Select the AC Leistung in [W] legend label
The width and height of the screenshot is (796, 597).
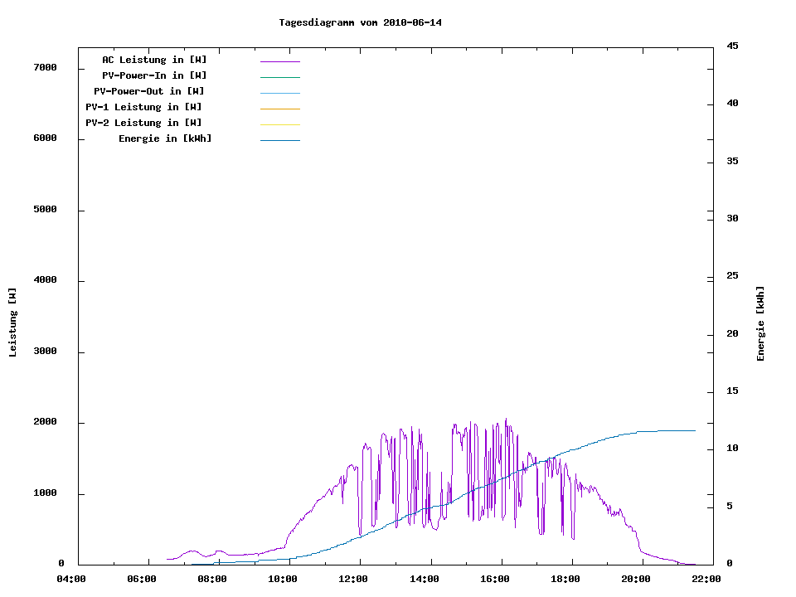pyautogui.click(x=154, y=60)
